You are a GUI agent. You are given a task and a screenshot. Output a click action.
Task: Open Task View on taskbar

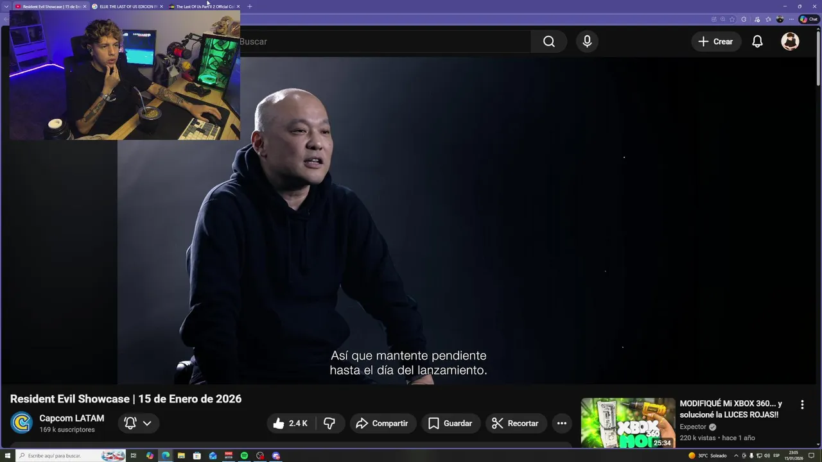click(x=134, y=456)
